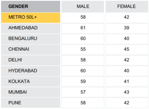Screen dimensions: 149x109
Task: Select the HYDERABAD row label
Action: [x=30, y=71]
